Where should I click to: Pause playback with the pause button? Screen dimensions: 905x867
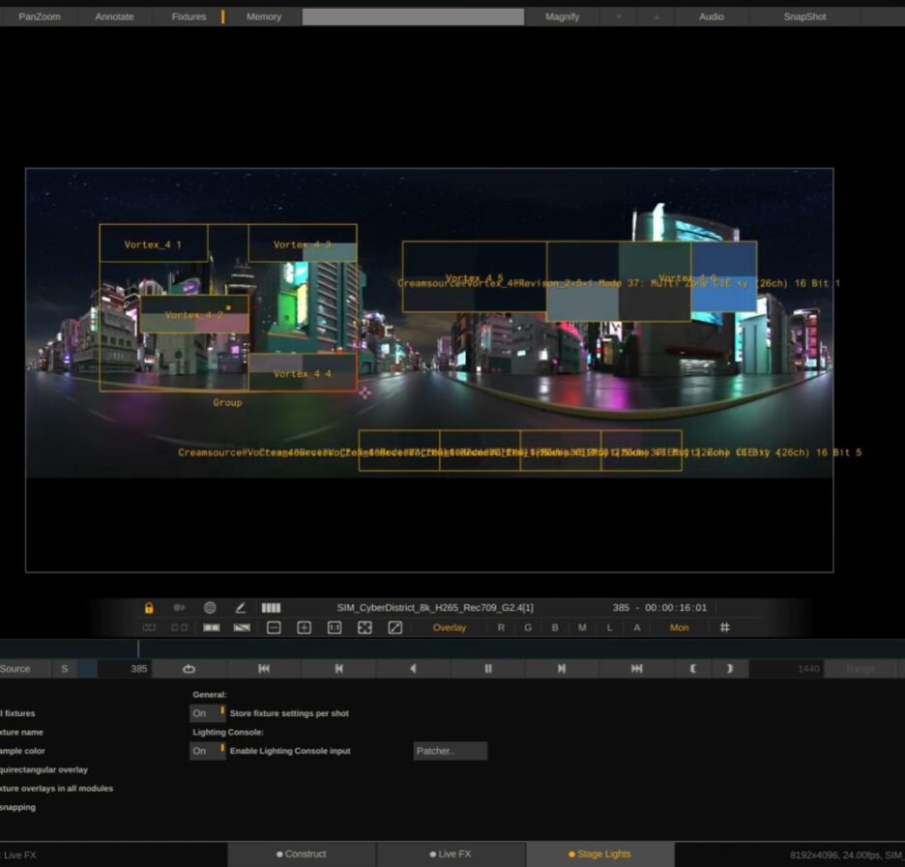pos(488,668)
